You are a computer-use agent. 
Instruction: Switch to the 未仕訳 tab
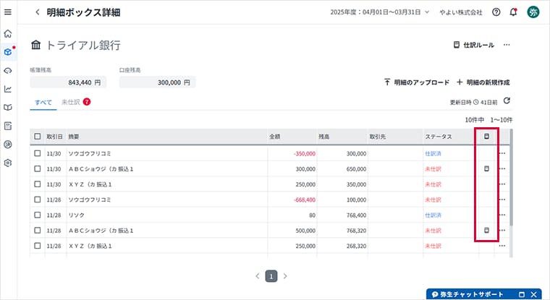70,102
